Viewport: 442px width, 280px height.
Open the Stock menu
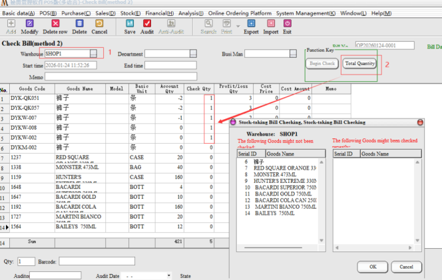click(x=130, y=13)
